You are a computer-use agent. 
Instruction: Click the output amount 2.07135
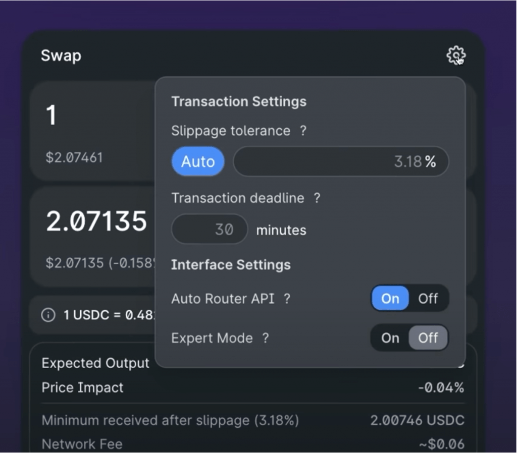coord(96,221)
